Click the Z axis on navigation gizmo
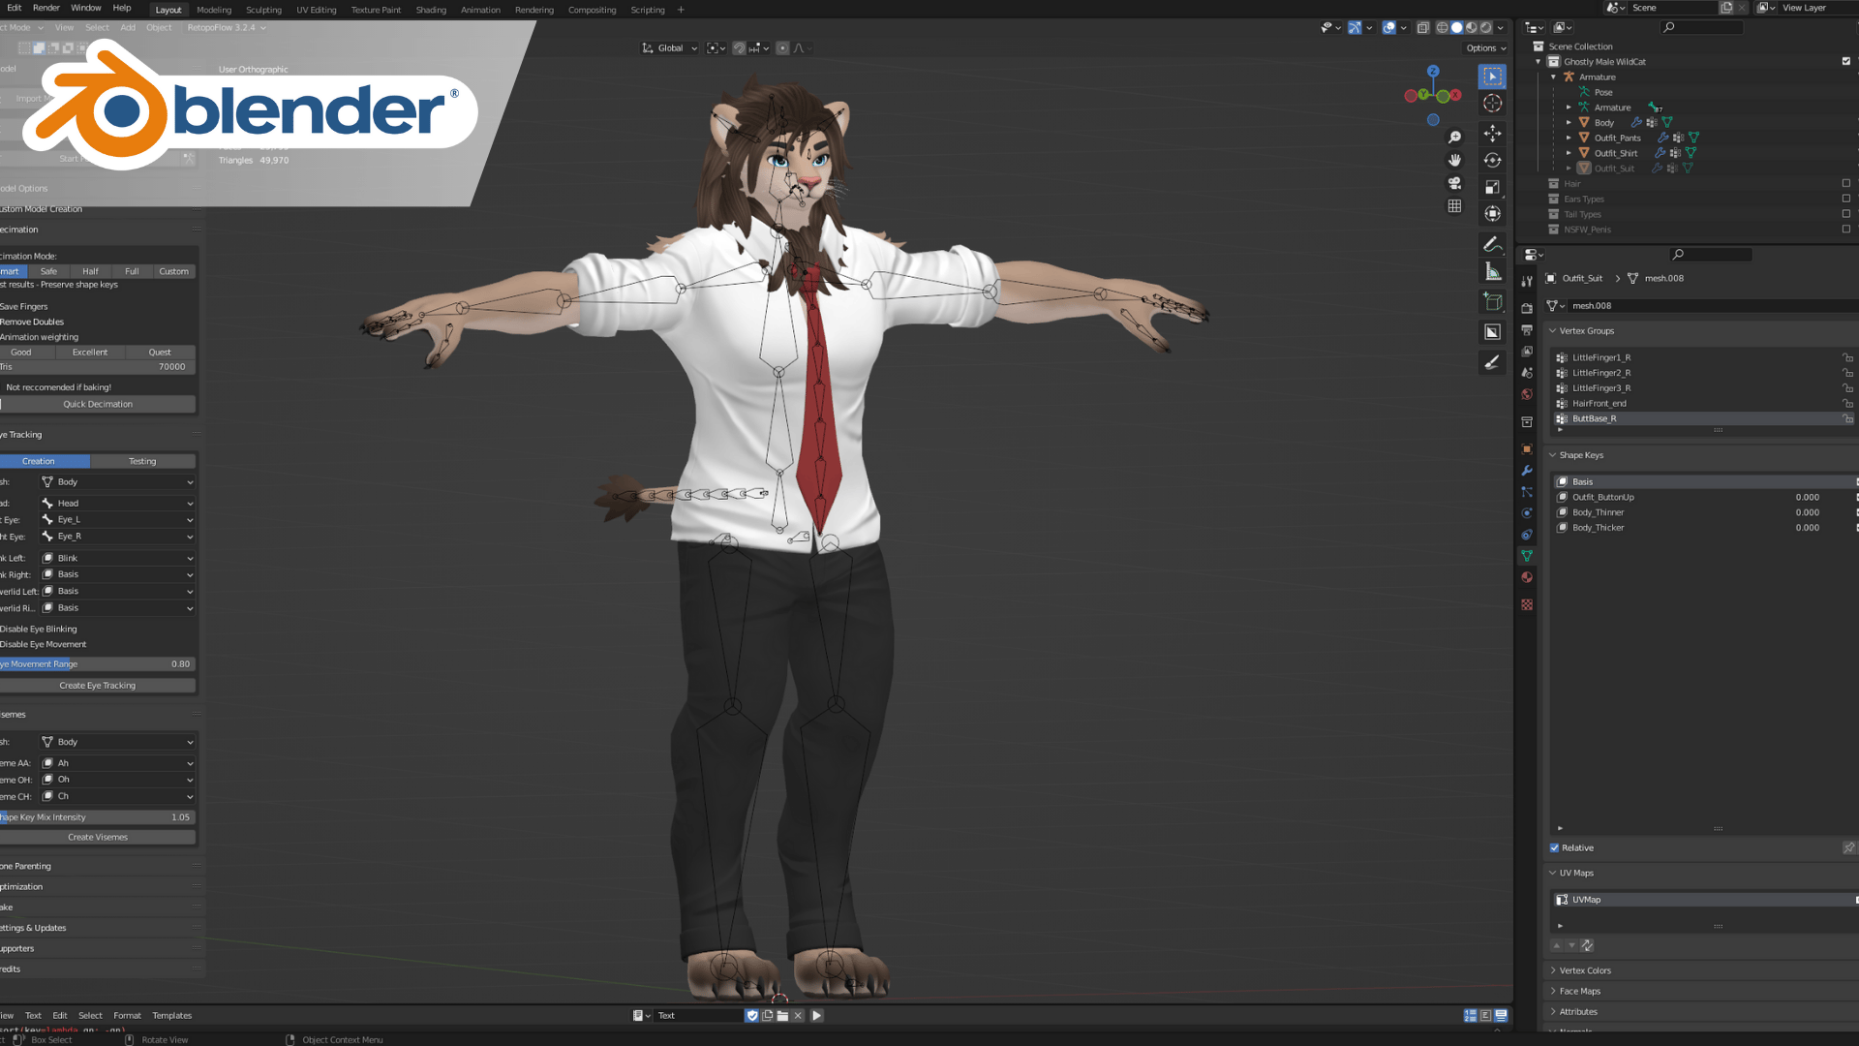The width and height of the screenshot is (1859, 1046). pos(1433,72)
